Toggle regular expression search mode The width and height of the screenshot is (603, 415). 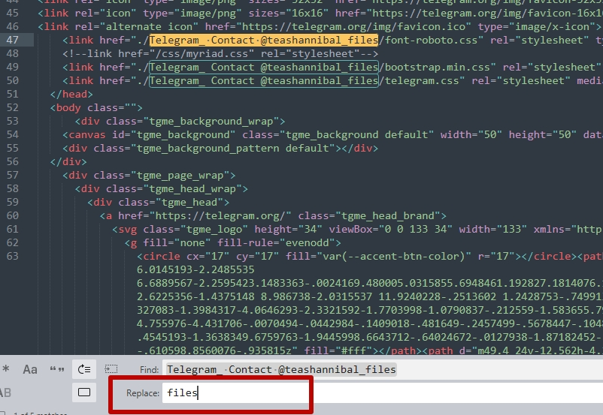coord(6,369)
